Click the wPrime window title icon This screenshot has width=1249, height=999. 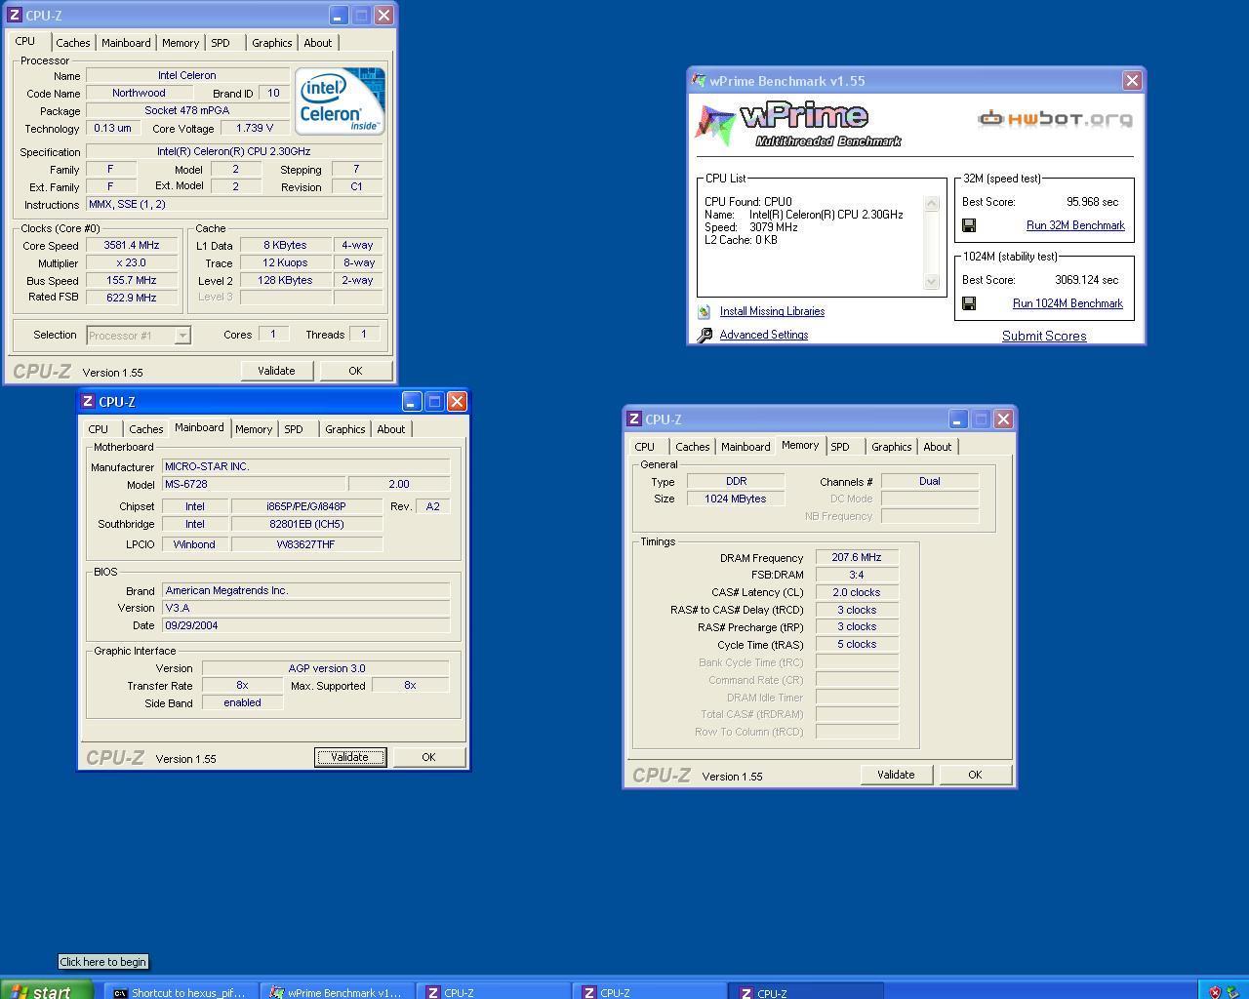tap(699, 81)
